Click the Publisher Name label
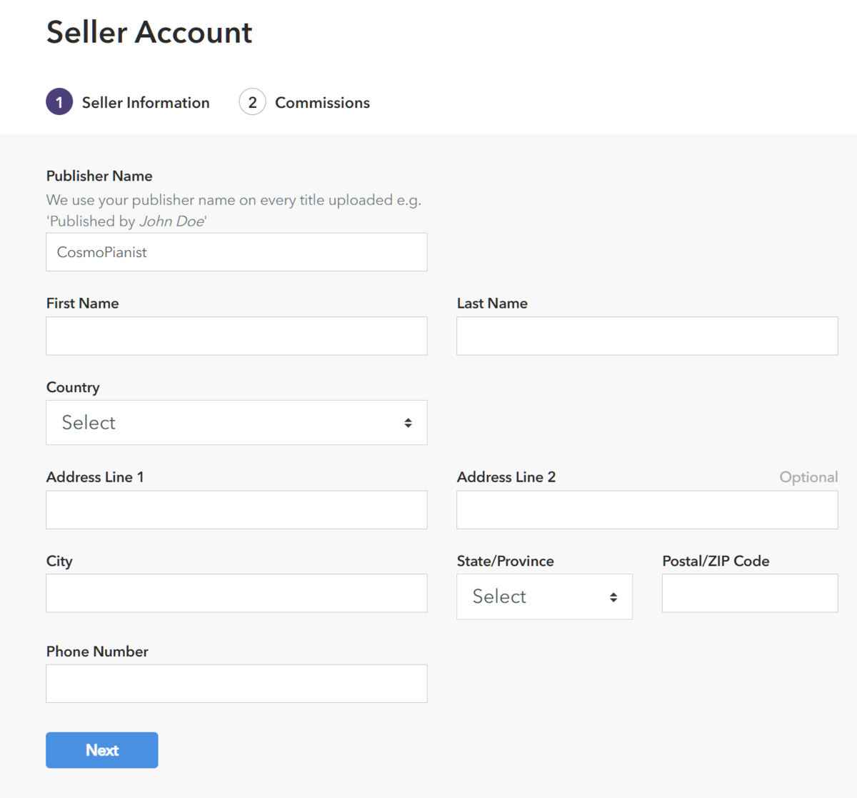The image size is (857, 798). pos(99,176)
